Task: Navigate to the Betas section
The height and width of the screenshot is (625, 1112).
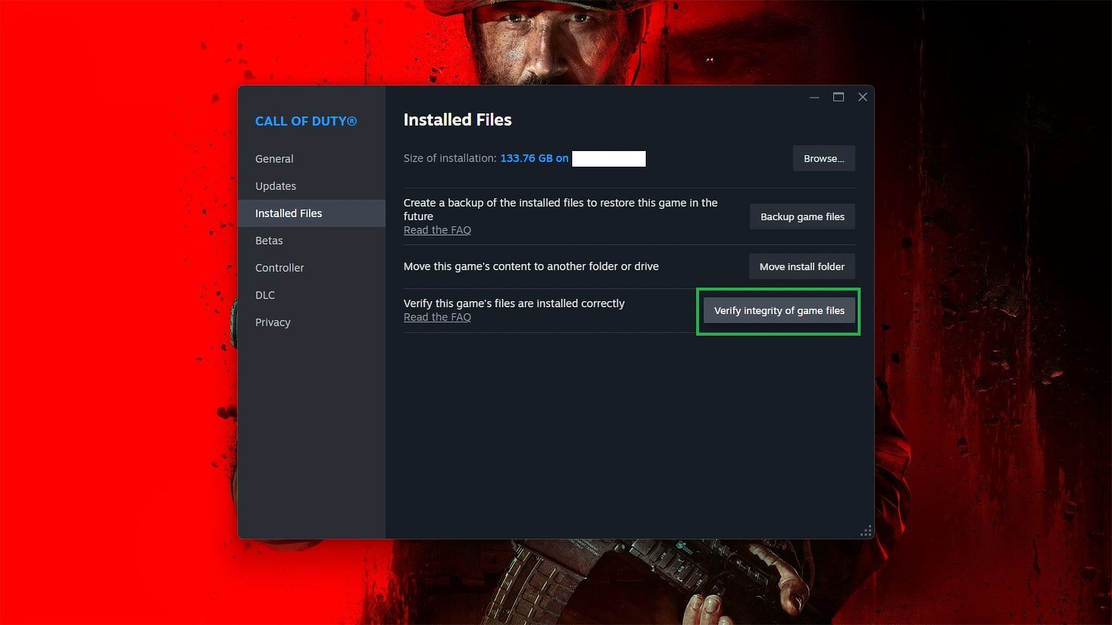Action: pyautogui.click(x=269, y=240)
